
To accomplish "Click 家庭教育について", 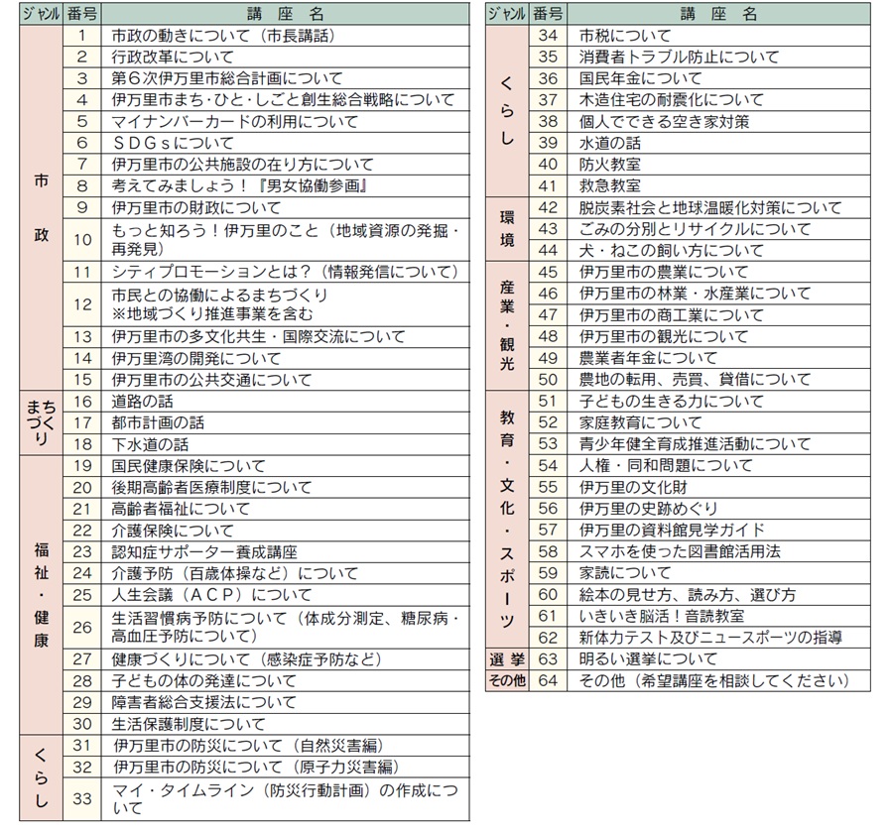I will tap(641, 423).
